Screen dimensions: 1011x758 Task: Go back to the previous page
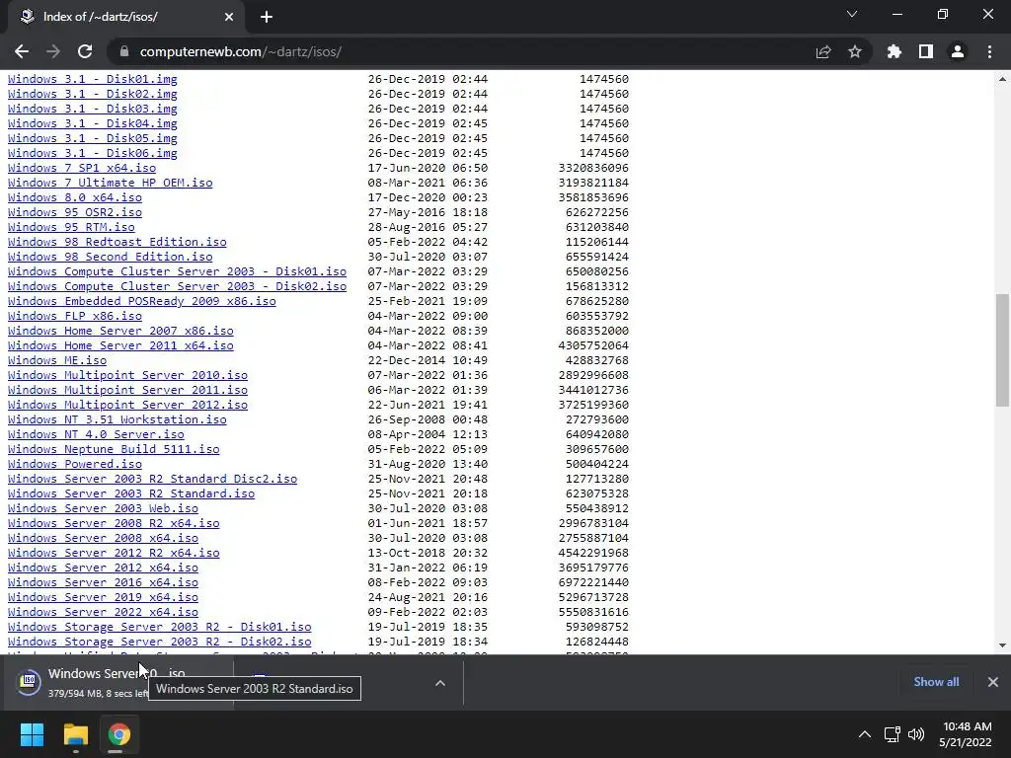coord(22,51)
